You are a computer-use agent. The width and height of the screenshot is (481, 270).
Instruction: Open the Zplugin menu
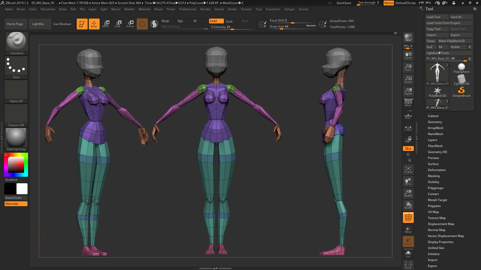(x=290, y=9)
